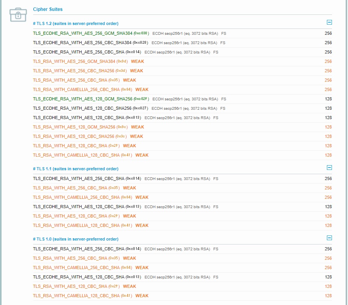The height and width of the screenshot is (305, 348).
Task: Select TLS_RSA_WITH_CAMELLIA_128_CBC_SHA under TLS 1.0
Action: click(x=76, y=296)
